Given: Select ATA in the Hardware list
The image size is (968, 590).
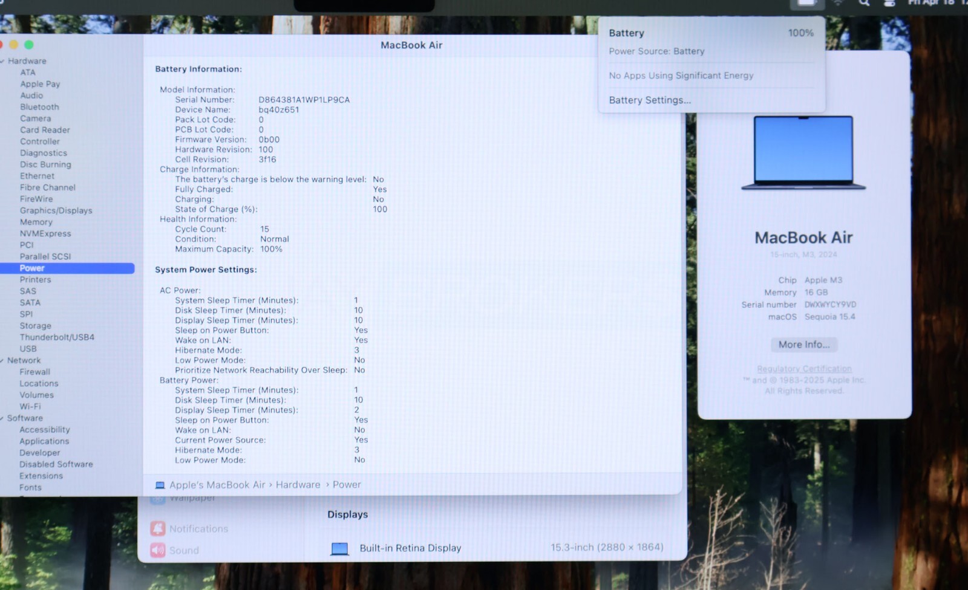Looking at the screenshot, I should pyautogui.click(x=28, y=73).
